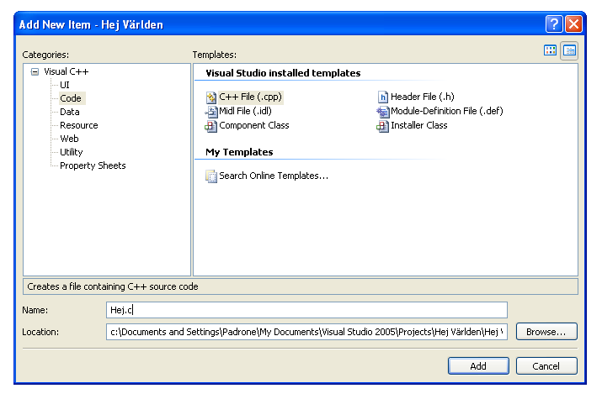Select the Component Class icon
This screenshot has height=399, width=602.
click(211, 126)
